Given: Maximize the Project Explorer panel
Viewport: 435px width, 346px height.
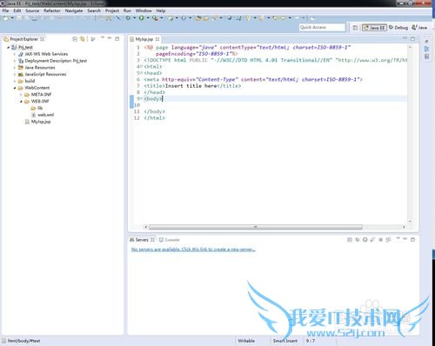Looking at the screenshot, I should 117,38.
